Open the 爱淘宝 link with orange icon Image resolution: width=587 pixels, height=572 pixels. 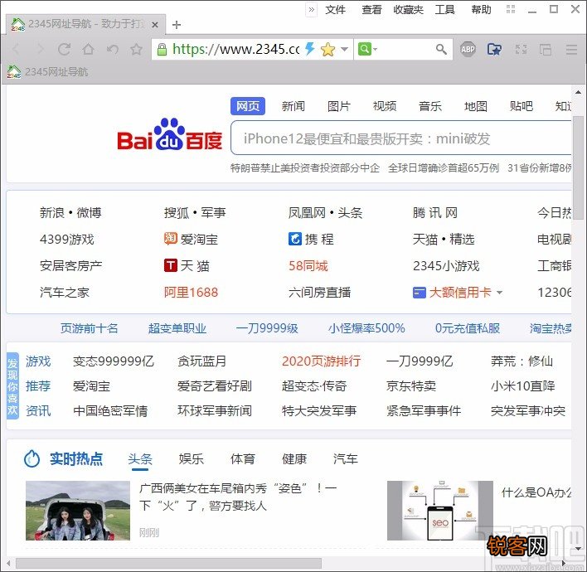(x=191, y=239)
